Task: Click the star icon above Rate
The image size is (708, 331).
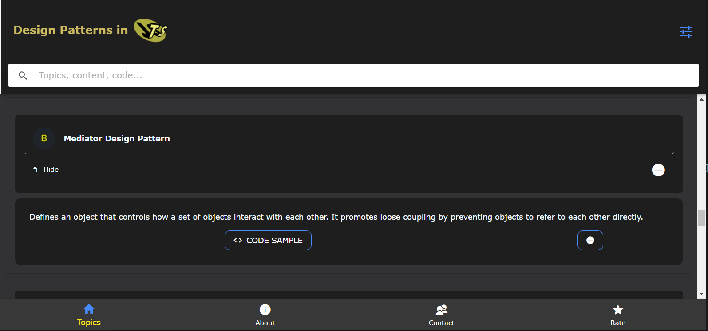Action: [618, 310]
